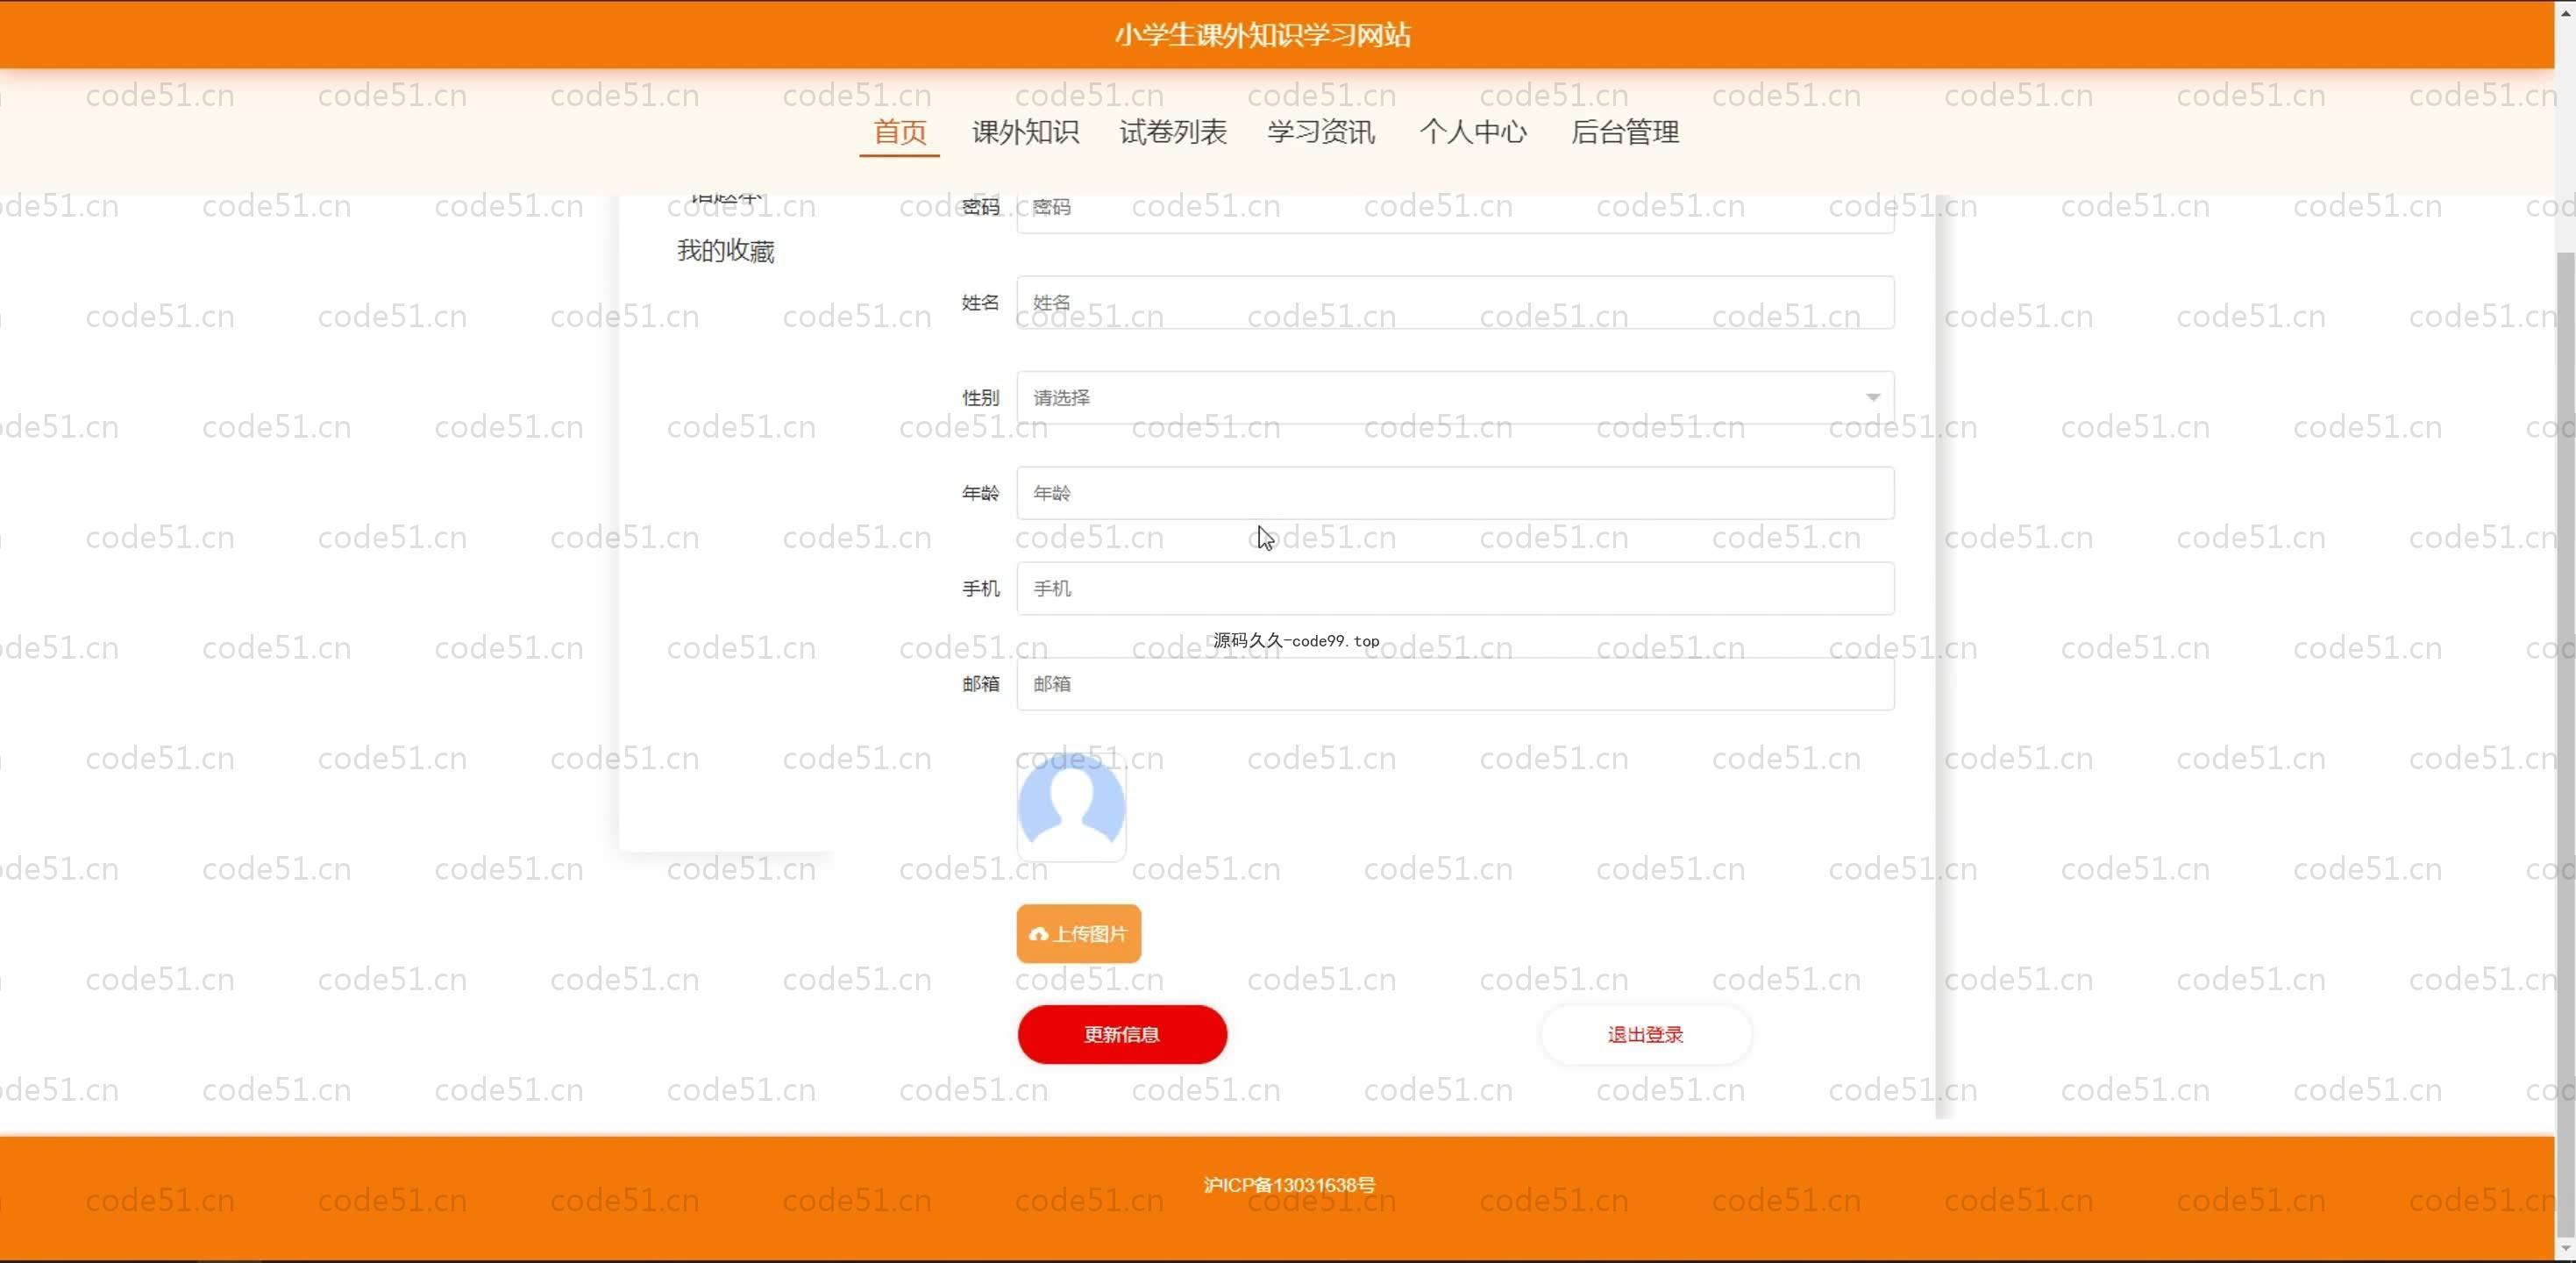Click into the 姓名 input field
This screenshot has width=2576, height=1263.
1455,302
